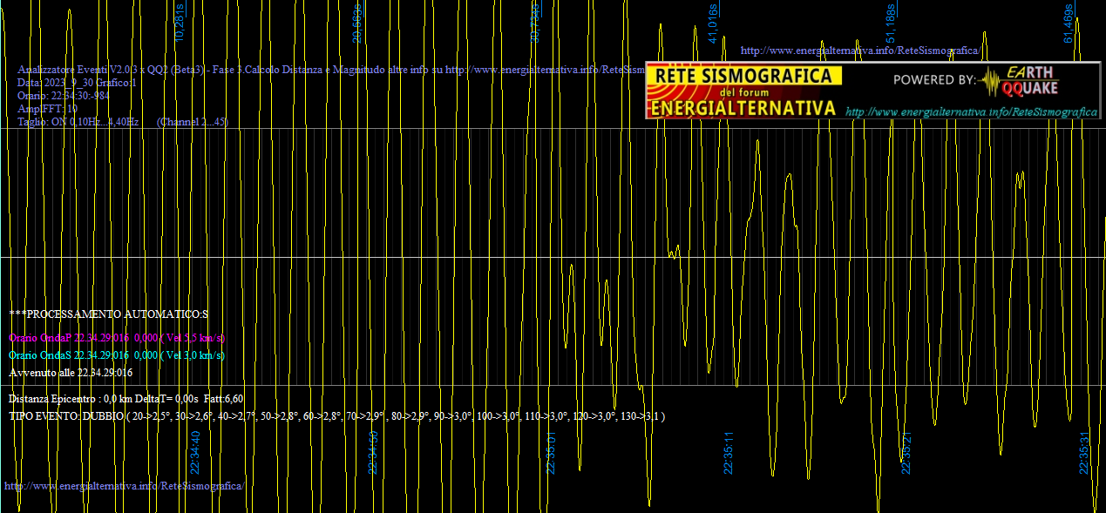1106x513 pixels.
Task: Click the 22:35:01 bottom time label
Action: click(x=551, y=453)
